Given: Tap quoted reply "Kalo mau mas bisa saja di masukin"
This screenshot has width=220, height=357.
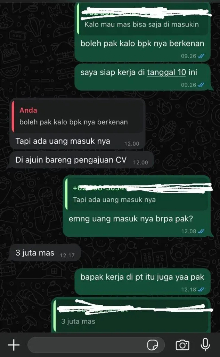Looking at the screenshot, I should coord(143,20).
